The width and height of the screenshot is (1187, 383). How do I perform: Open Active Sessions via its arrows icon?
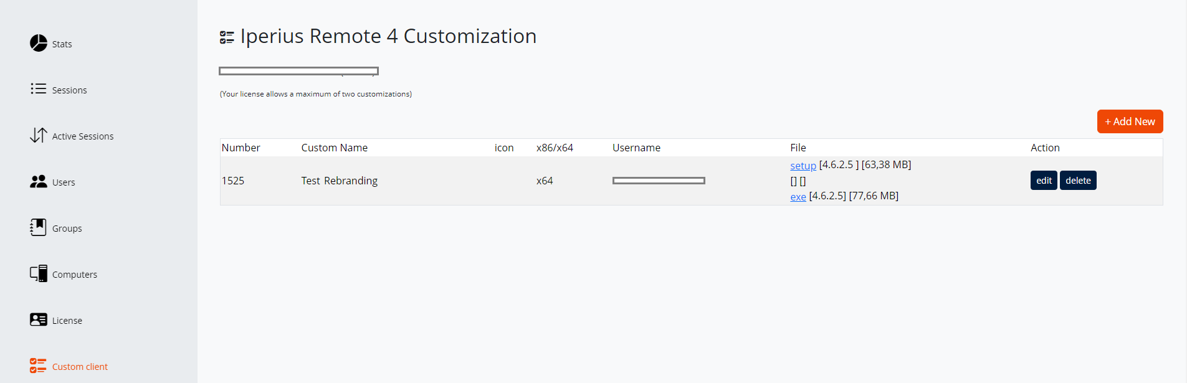click(38, 135)
